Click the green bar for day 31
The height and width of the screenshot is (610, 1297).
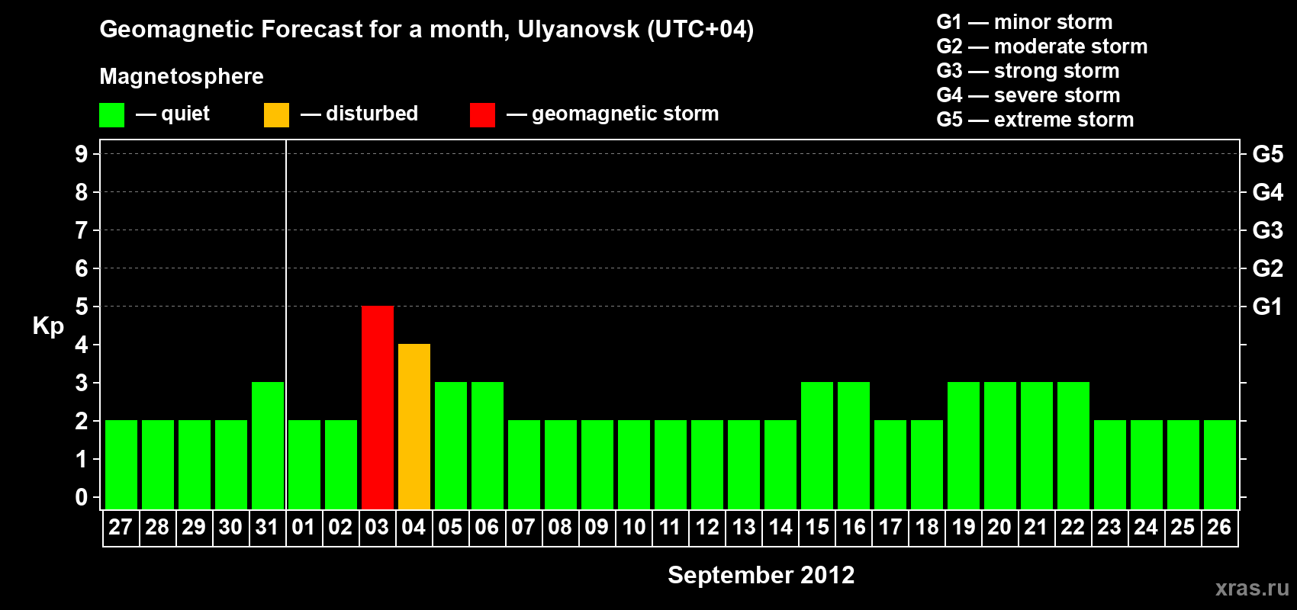tap(268, 445)
